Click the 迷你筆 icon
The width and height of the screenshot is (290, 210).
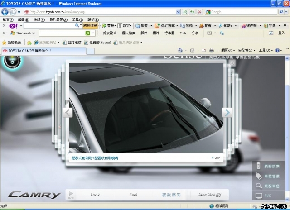pos(244,26)
